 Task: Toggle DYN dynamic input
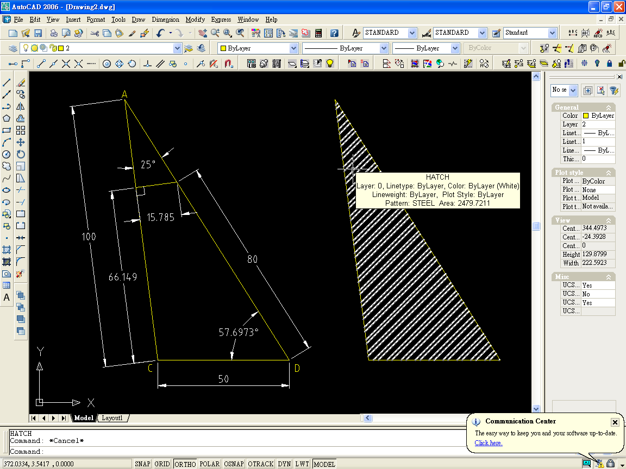tap(284, 464)
